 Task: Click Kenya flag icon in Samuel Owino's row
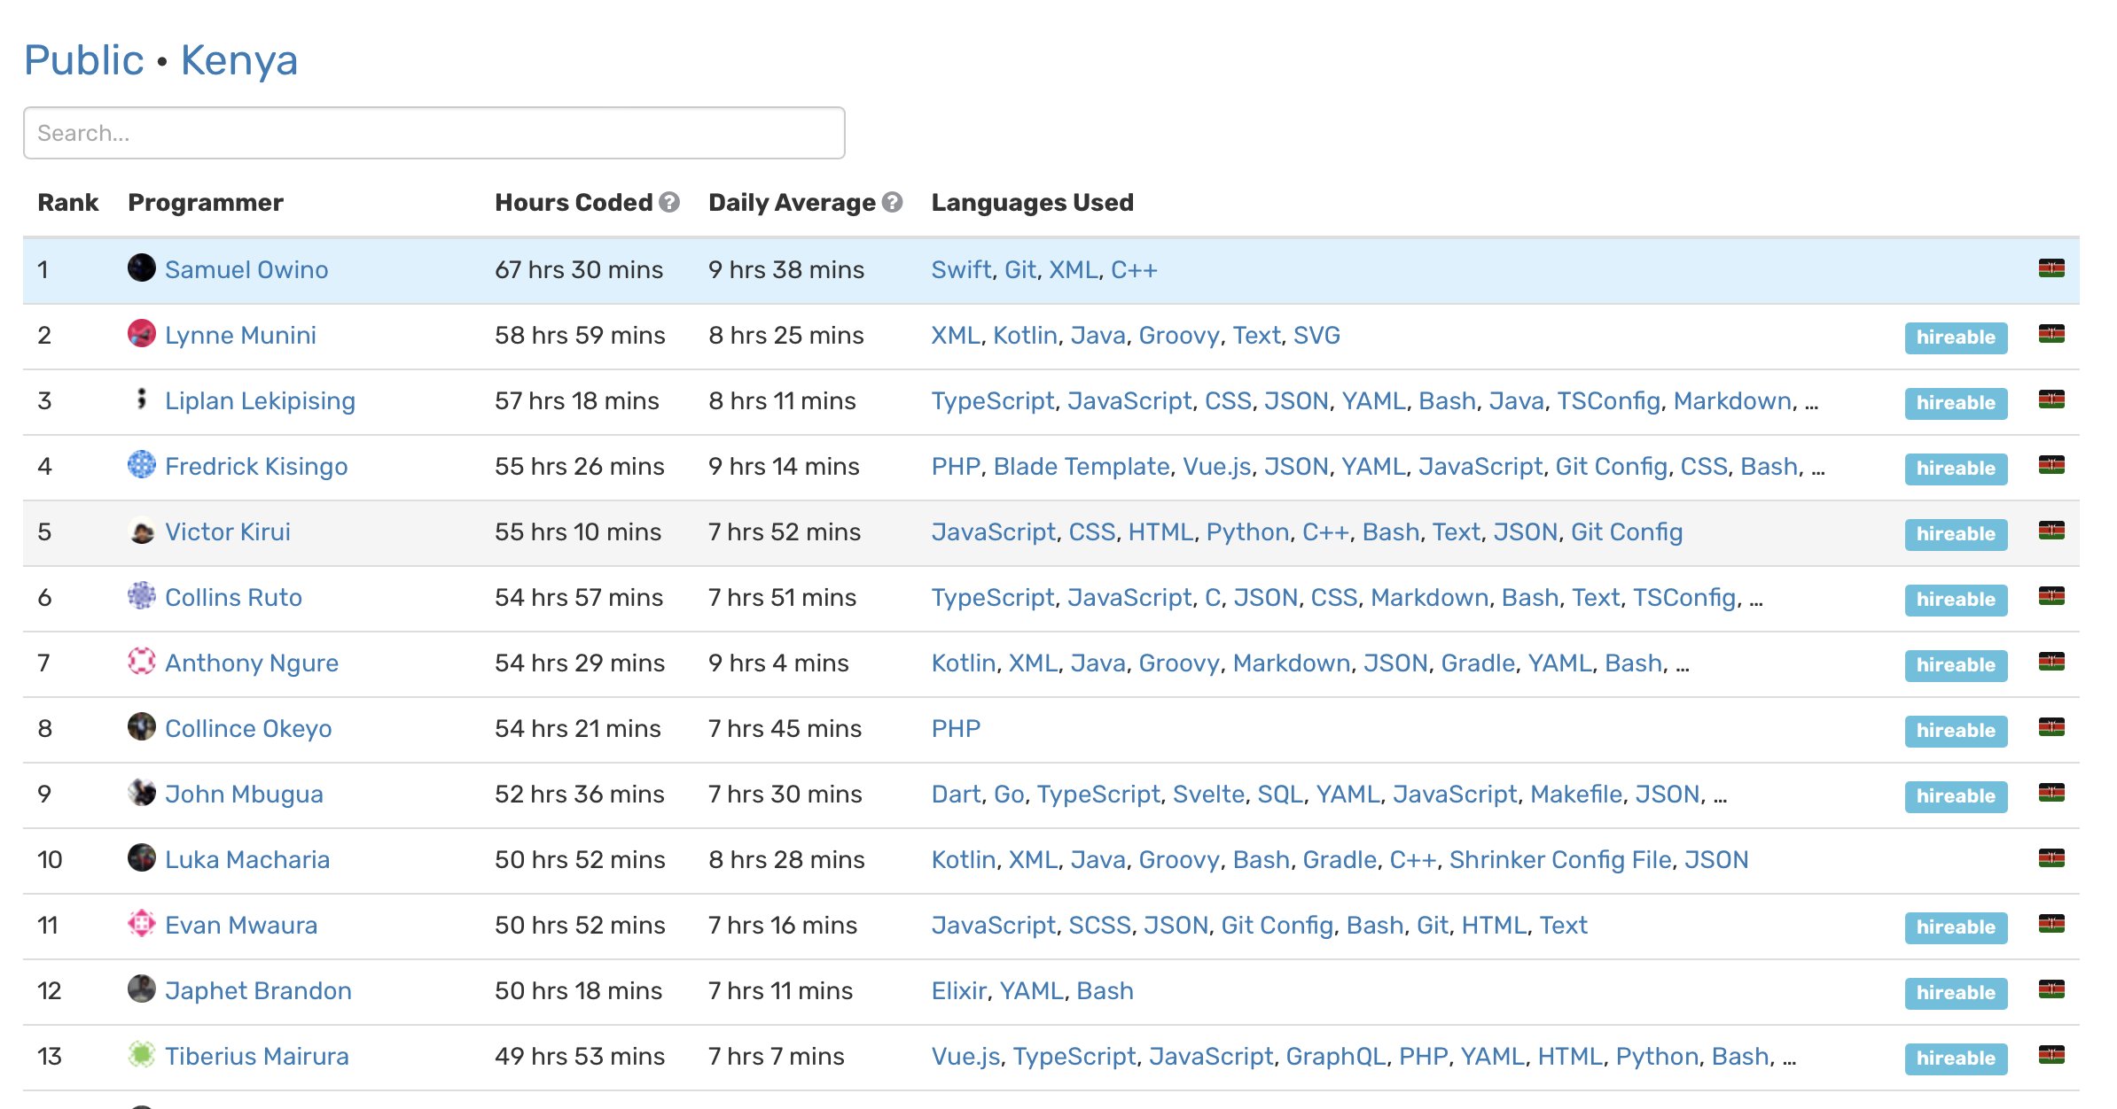coord(2051,268)
